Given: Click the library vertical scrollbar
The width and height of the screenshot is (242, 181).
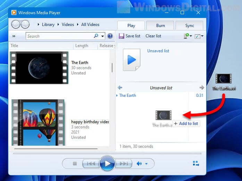Looking at the screenshot, I should pos(112,68).
